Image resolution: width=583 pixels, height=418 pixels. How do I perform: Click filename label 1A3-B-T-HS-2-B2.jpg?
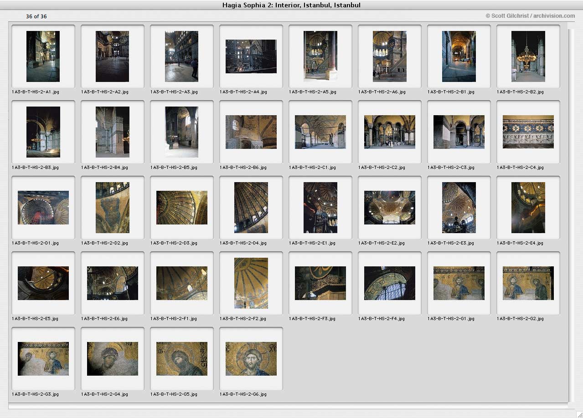point(521,92)
